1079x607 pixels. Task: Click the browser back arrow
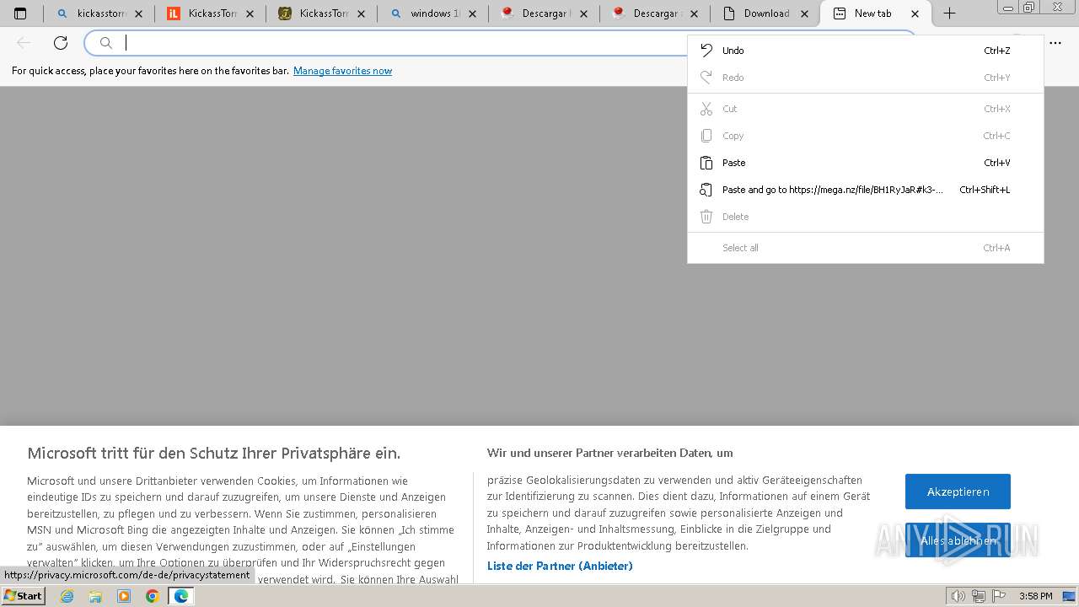pyautogui.click(x=24, y=43)
